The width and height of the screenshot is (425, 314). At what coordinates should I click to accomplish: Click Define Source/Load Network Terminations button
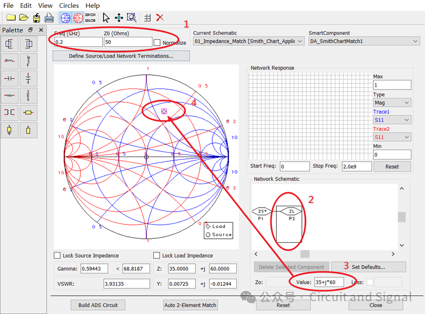point(121,56)
